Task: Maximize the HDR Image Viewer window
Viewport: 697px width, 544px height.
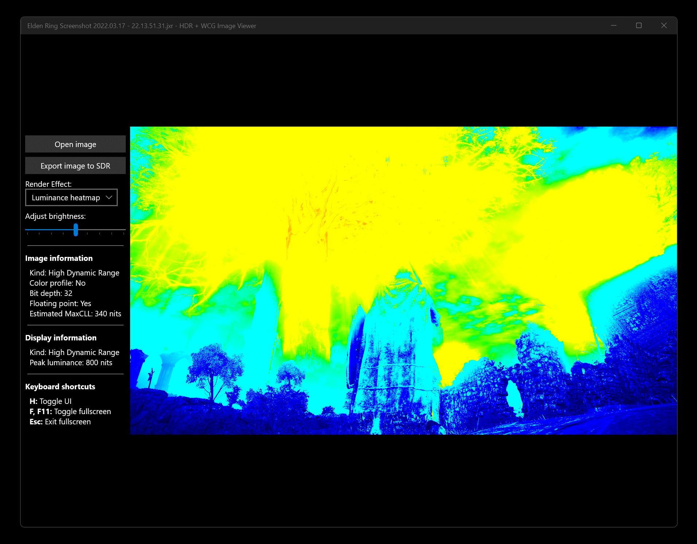Action: [639, 26]
